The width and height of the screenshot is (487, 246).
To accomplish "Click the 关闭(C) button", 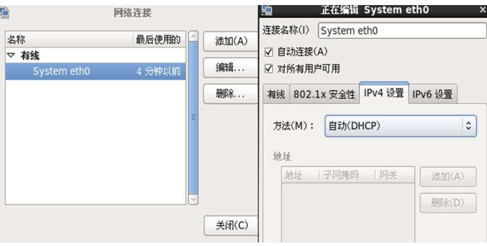I will pyautogui.click(x=232, y=226).
